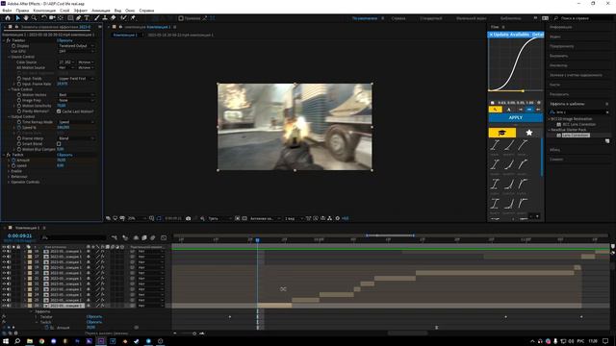Toggle stopwatch for Twitch Amount property
The image size is (616, 346).
point(13,161)
